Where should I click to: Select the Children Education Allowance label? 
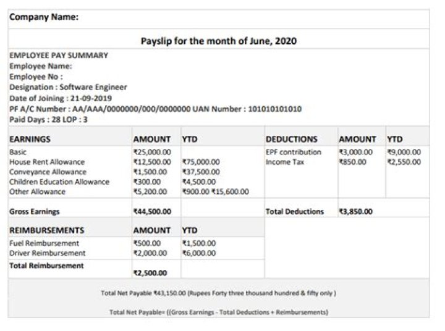point(59,182)
